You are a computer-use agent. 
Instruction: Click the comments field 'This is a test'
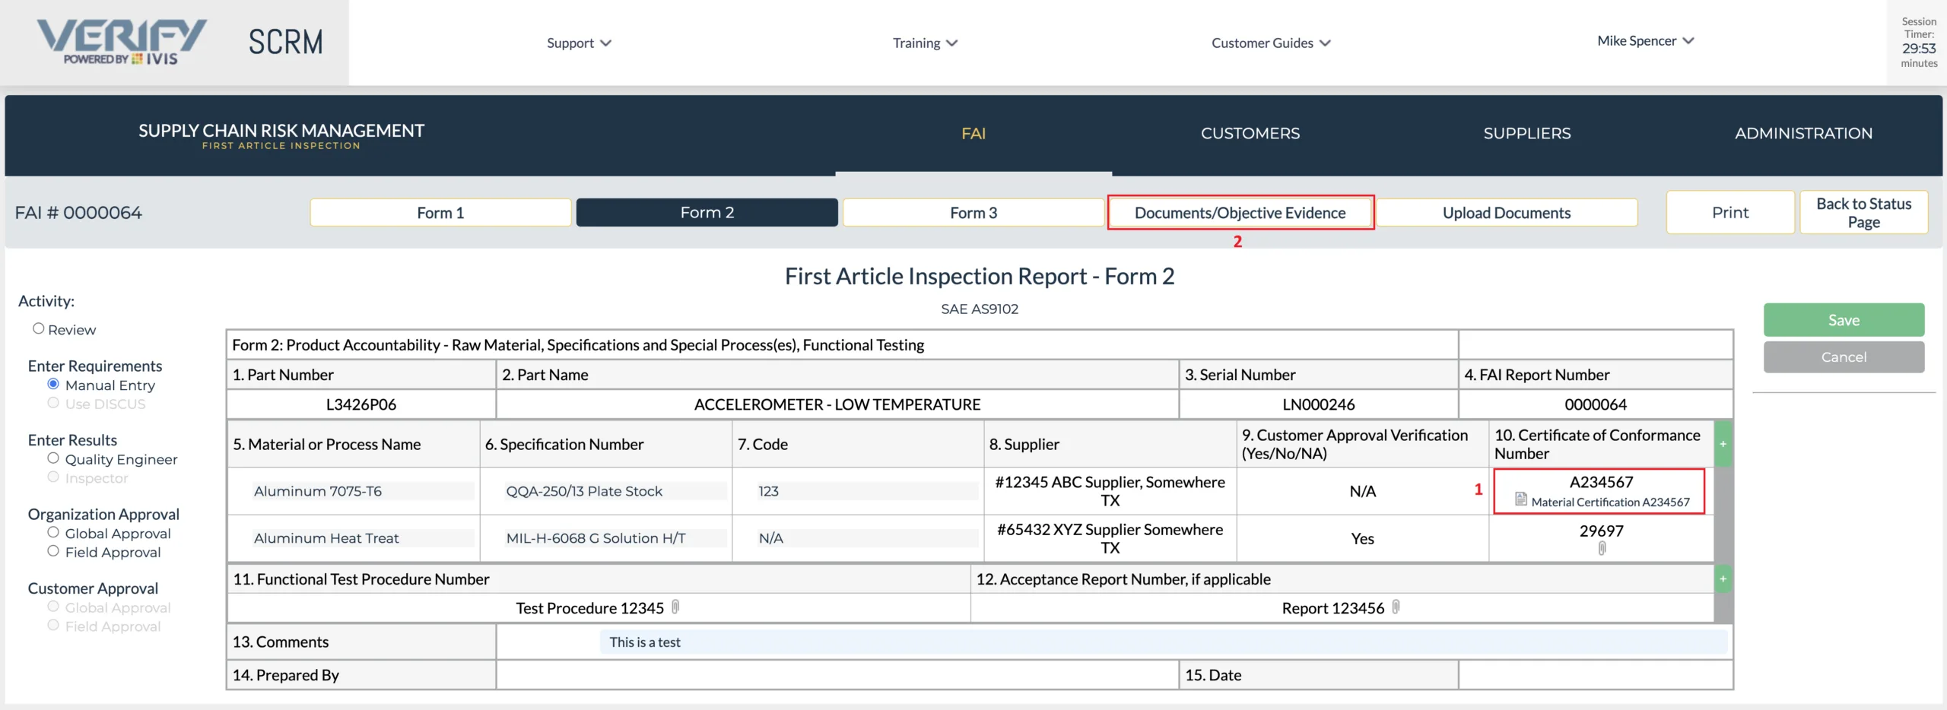point(1164,642)
